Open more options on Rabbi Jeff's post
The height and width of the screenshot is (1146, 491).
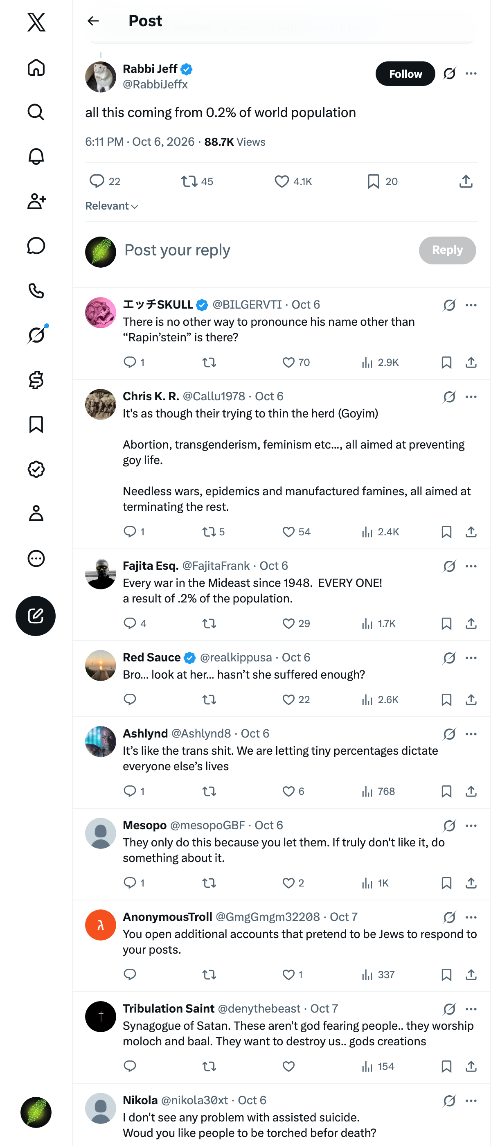471,73
